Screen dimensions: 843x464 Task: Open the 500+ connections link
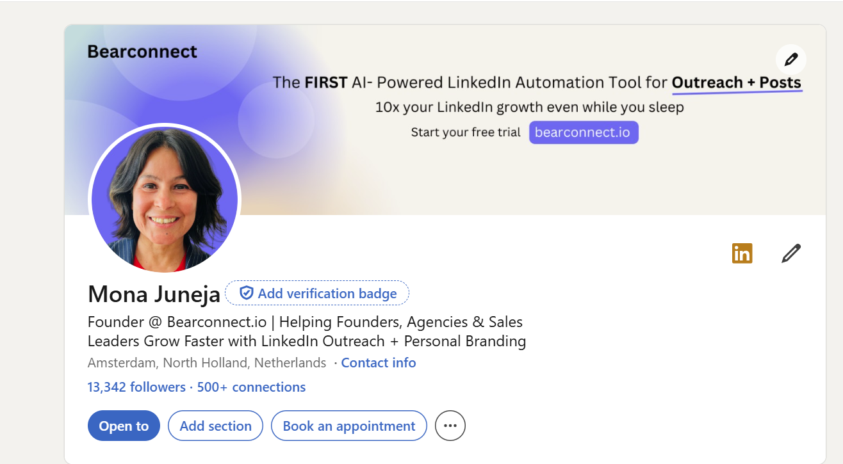click(251, 387)
